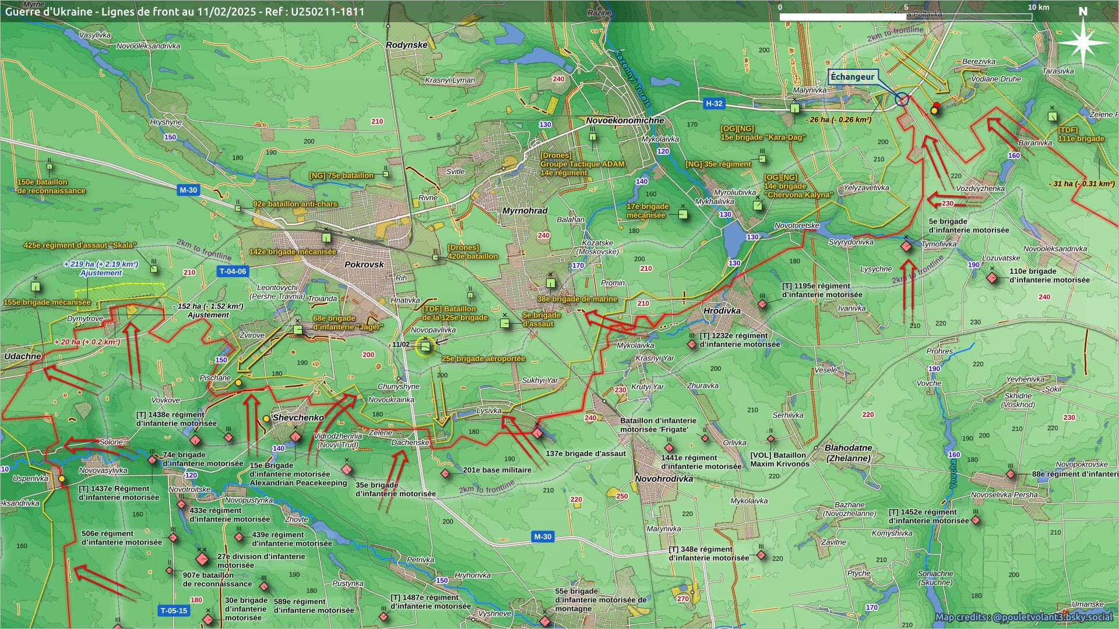Click the Novoekonomichne town label
1119x629 pixels.
[625, 121]
